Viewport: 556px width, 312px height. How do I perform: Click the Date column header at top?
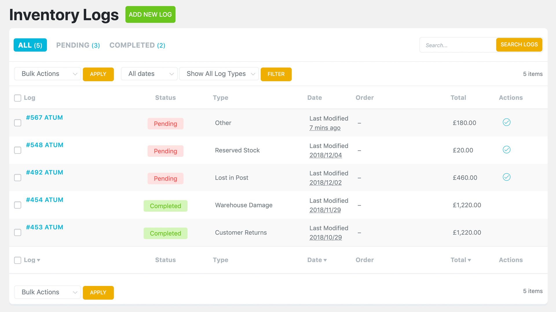pos(314,98)
